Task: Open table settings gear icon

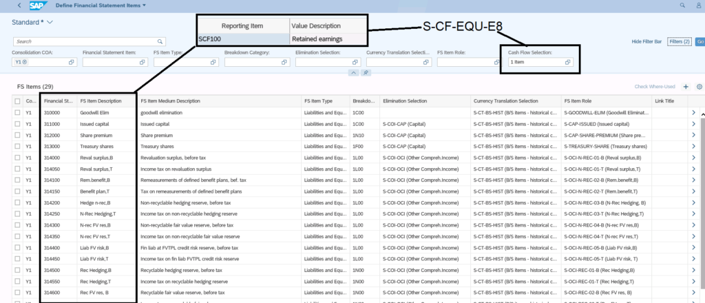Action: (x=699, y=87)
